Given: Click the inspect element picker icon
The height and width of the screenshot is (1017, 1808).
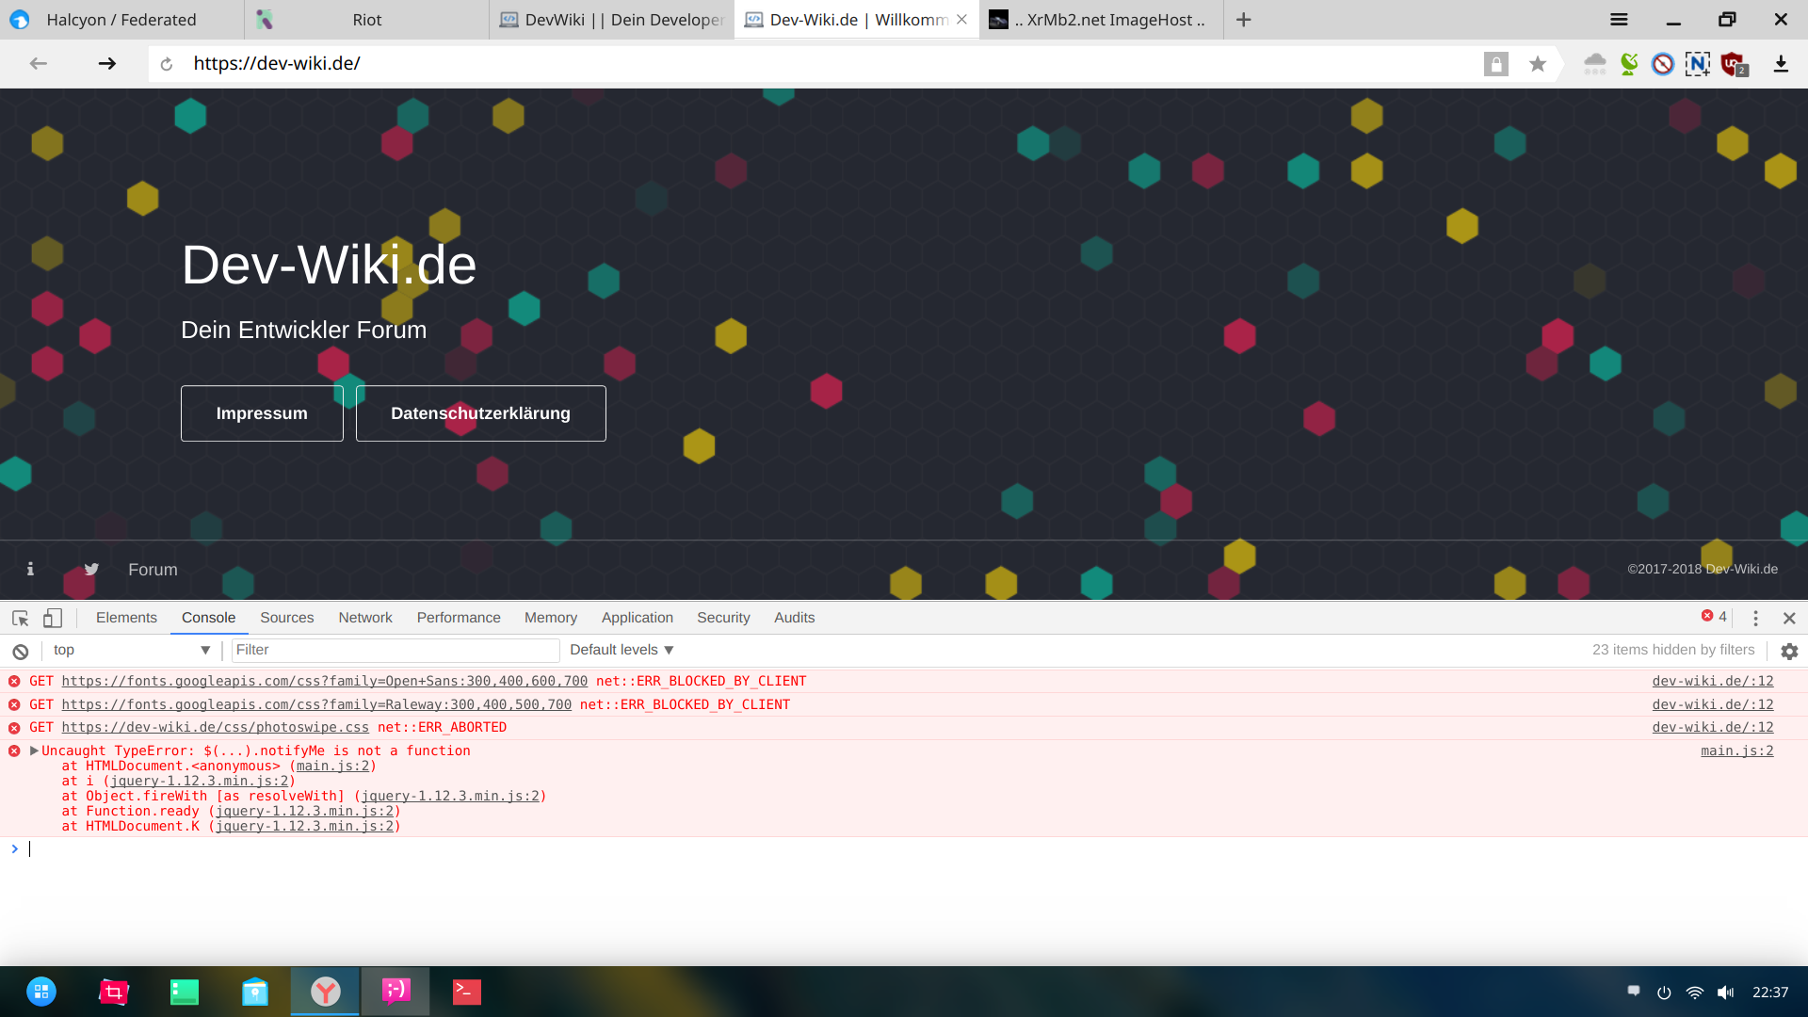Looking at the screenshot, I should pyautogui.click(x=20, y=618).
